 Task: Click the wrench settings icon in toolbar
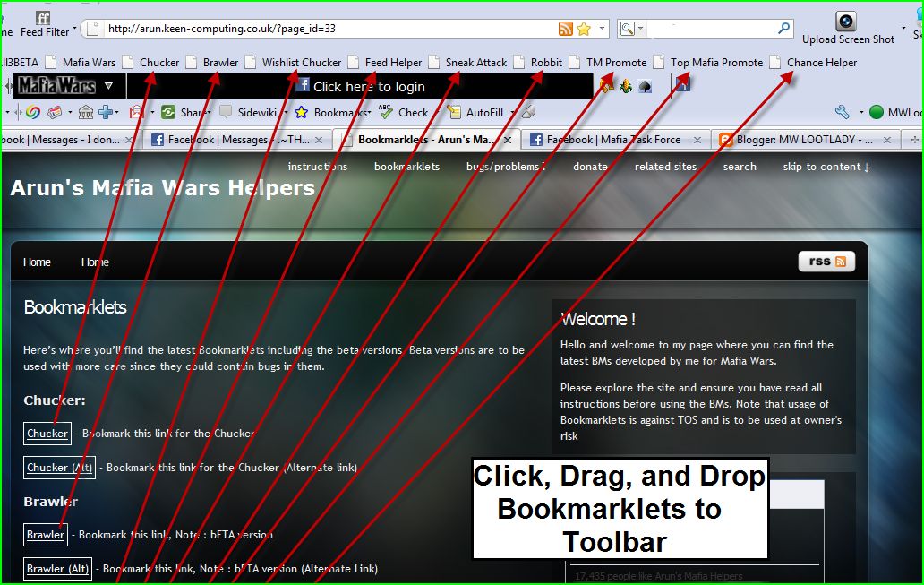point(843,112)
